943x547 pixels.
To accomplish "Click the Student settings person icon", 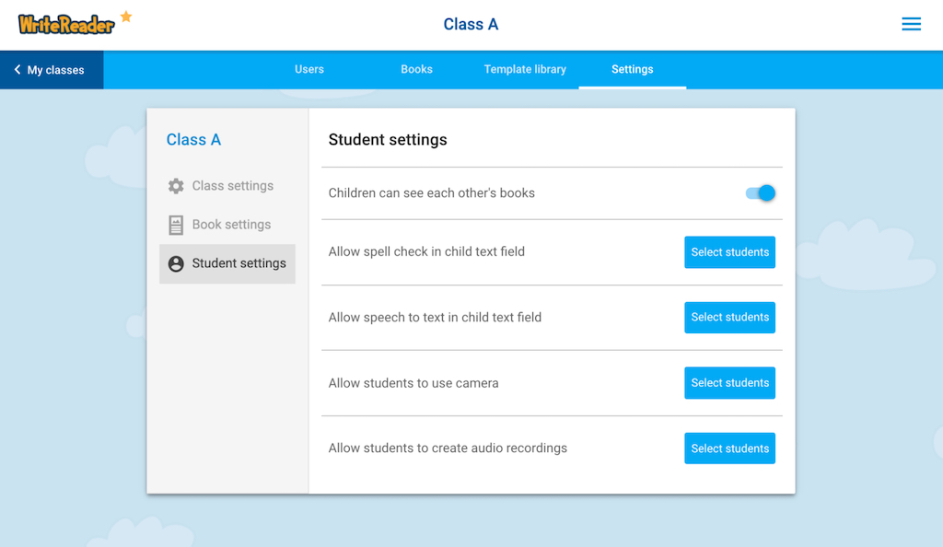I will tap(176, 263).
